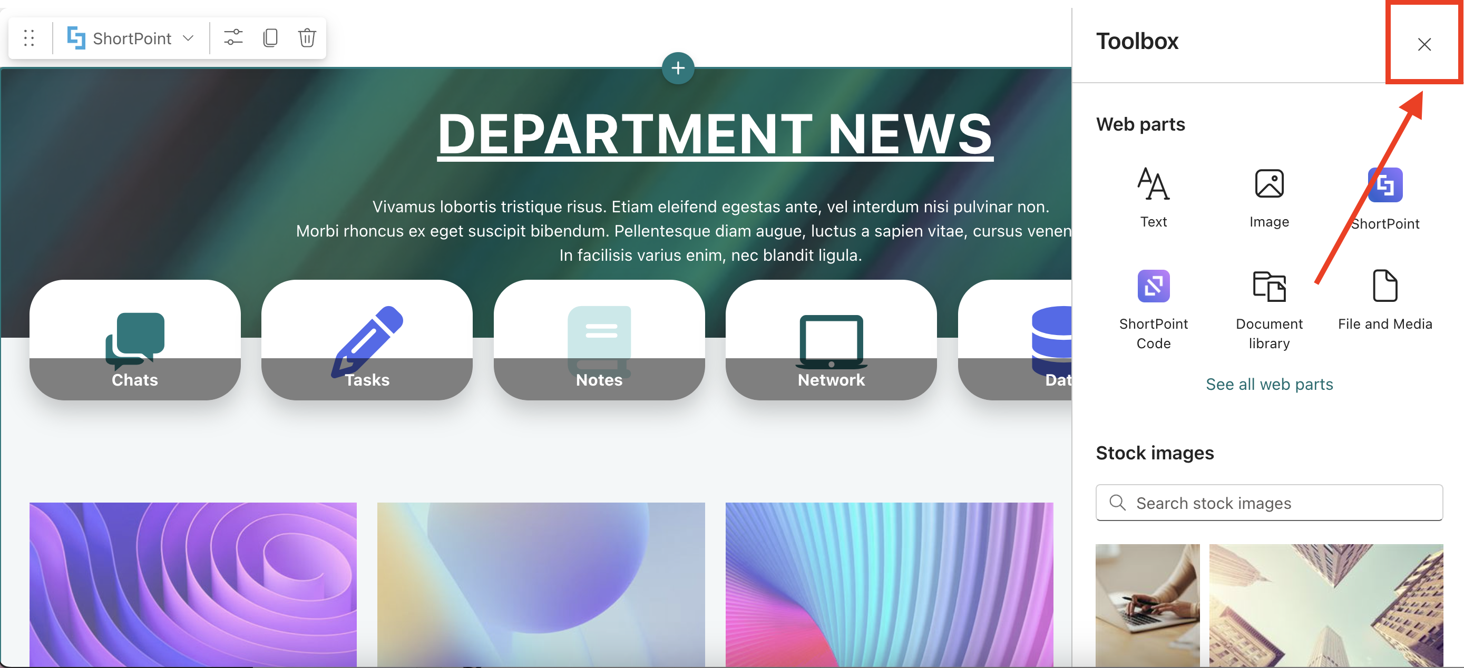Click the Network tile
Viewport: 1464px width, 668px height.
click(831, 340)
